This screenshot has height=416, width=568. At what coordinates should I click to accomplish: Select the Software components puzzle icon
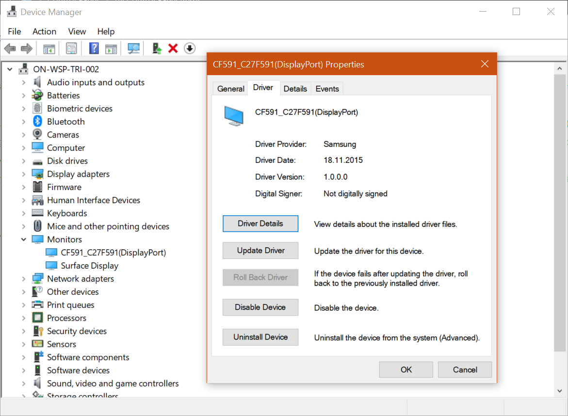(38, 357)
